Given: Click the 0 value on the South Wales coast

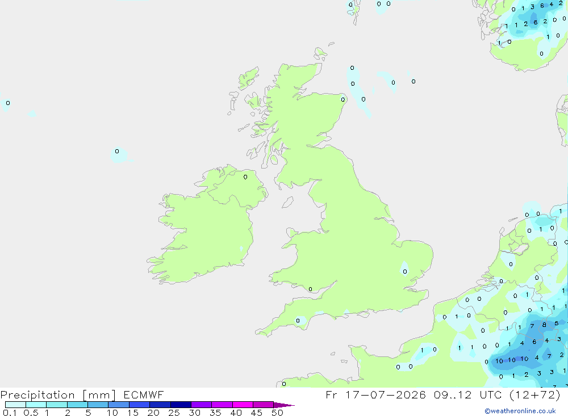Looking at the screenshot, I should (x=310, y=289).
